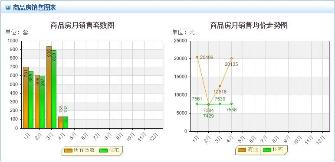Click the 5月 x-axis label on bar chart
The width and height of the screenshot is (335, 162).
[73, 135]
